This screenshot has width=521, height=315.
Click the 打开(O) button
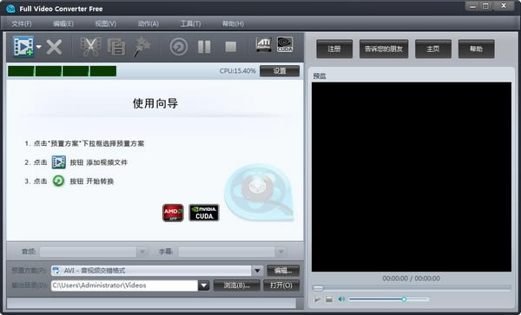tap(281, 285)
